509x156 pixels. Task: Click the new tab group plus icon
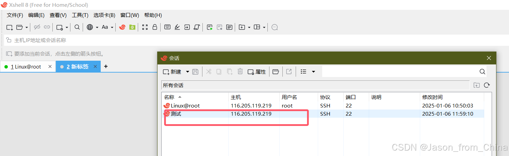point(242,27)
